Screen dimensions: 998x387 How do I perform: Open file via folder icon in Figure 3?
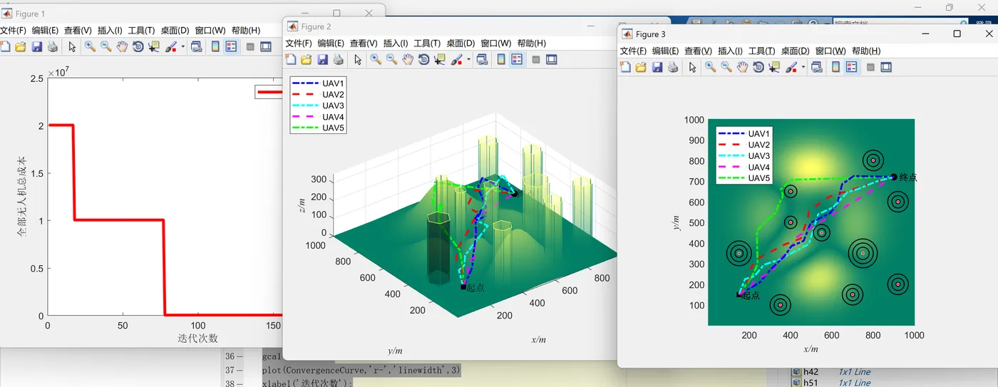point(640,67)
